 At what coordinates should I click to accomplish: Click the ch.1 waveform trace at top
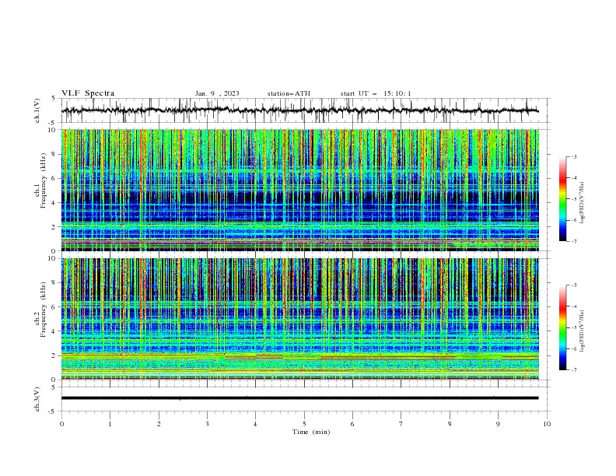click(299, 110)
